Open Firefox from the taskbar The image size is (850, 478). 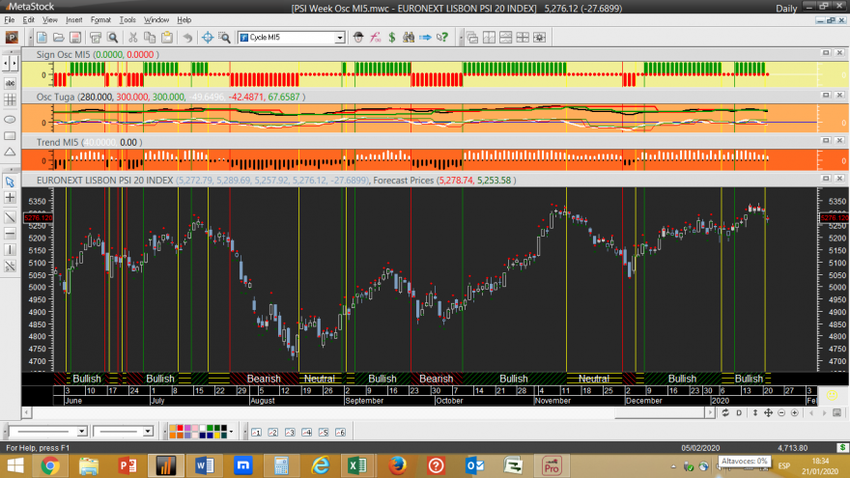(397, 465)
